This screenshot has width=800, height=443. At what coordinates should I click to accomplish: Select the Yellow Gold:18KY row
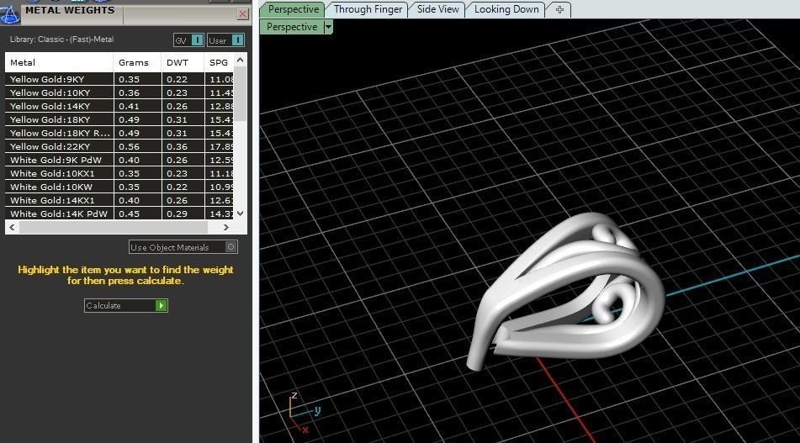click(x=119, y=119)
